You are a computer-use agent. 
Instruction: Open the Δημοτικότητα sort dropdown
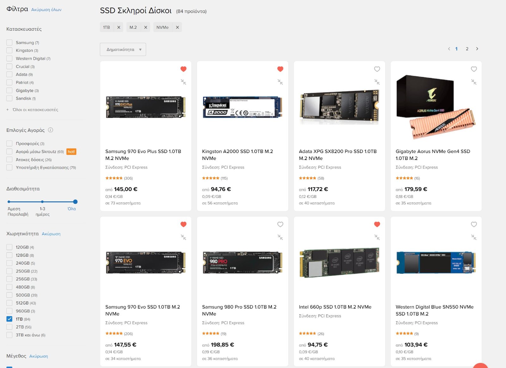click(x=123, y=49)
